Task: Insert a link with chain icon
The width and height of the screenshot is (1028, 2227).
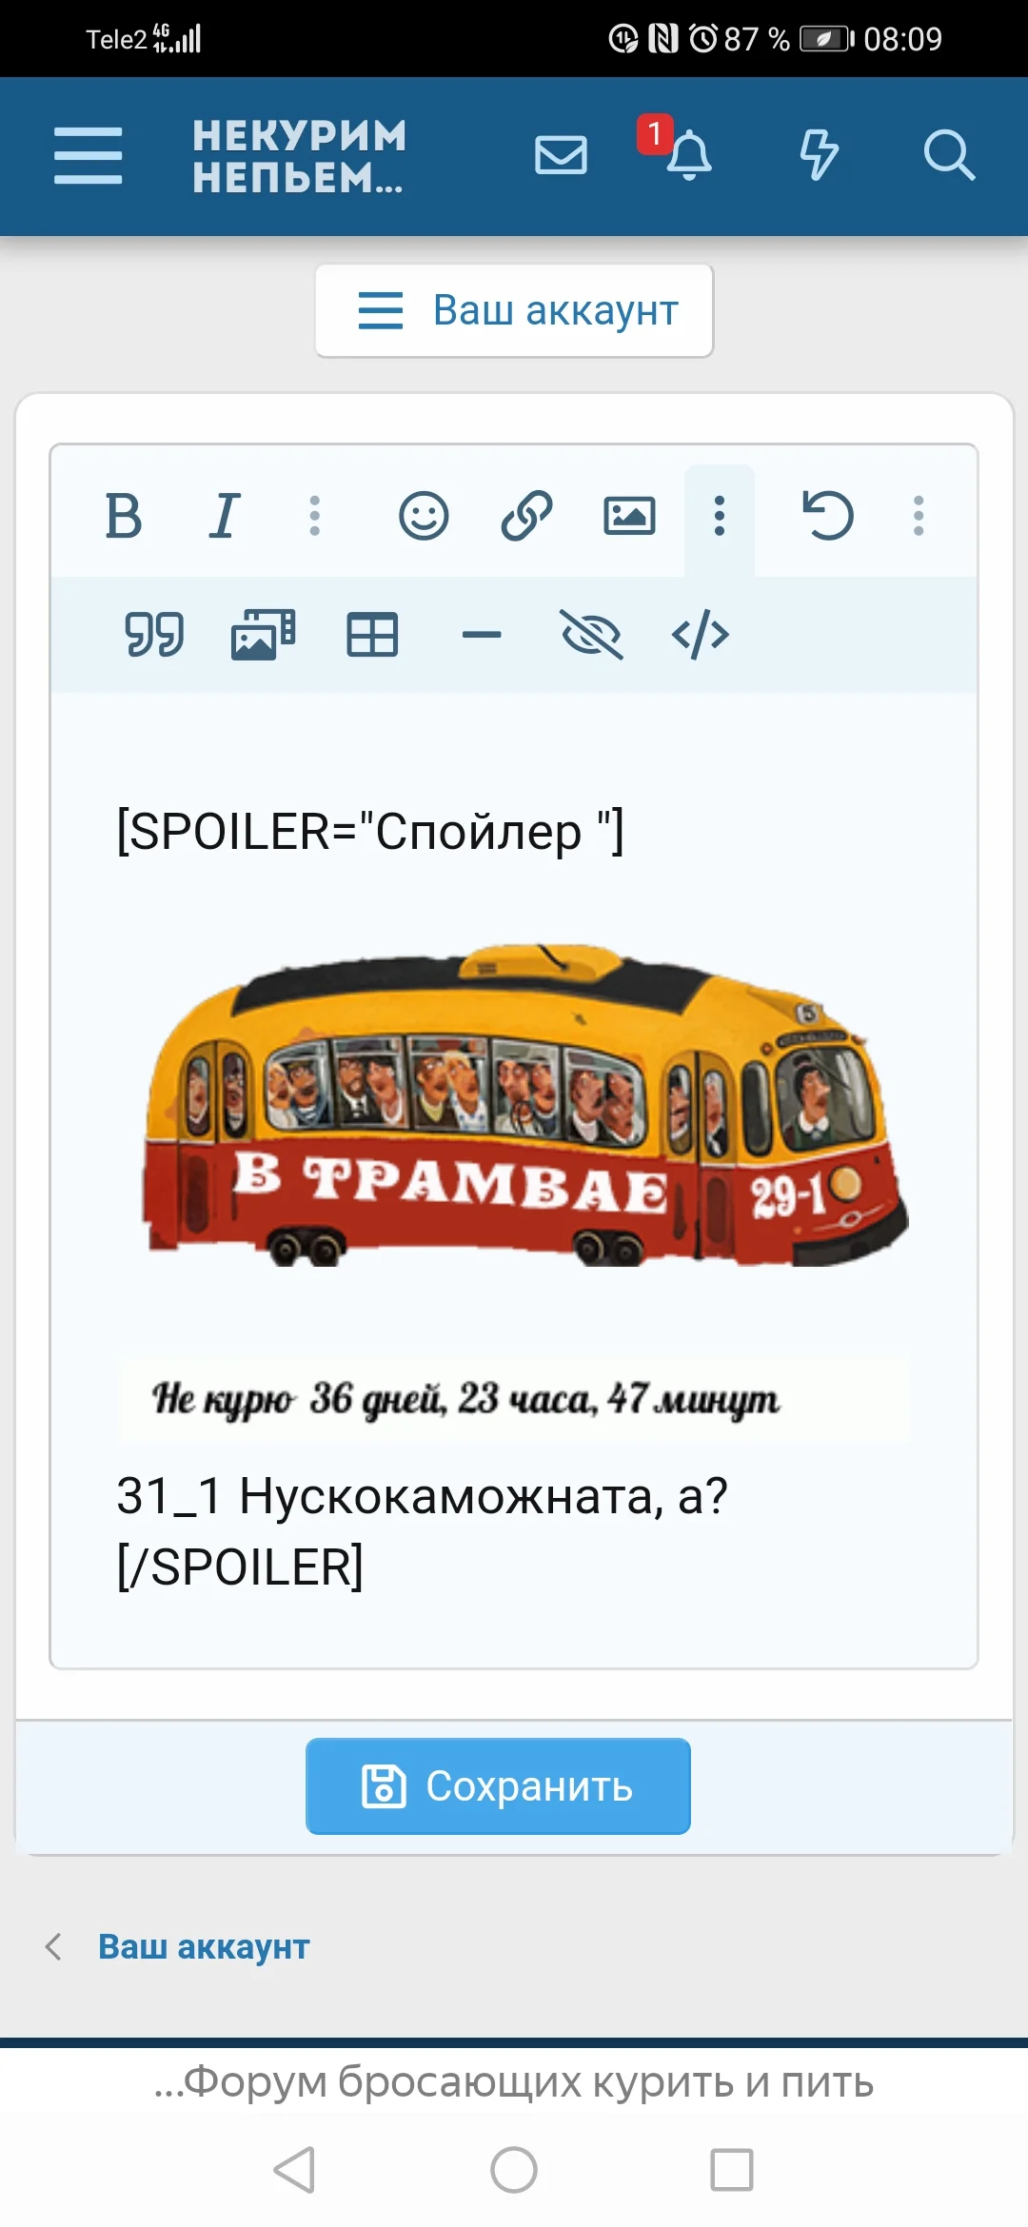Action: tap(526, 517)
